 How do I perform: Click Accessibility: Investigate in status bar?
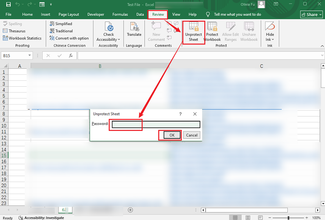(x=42, y=218)
